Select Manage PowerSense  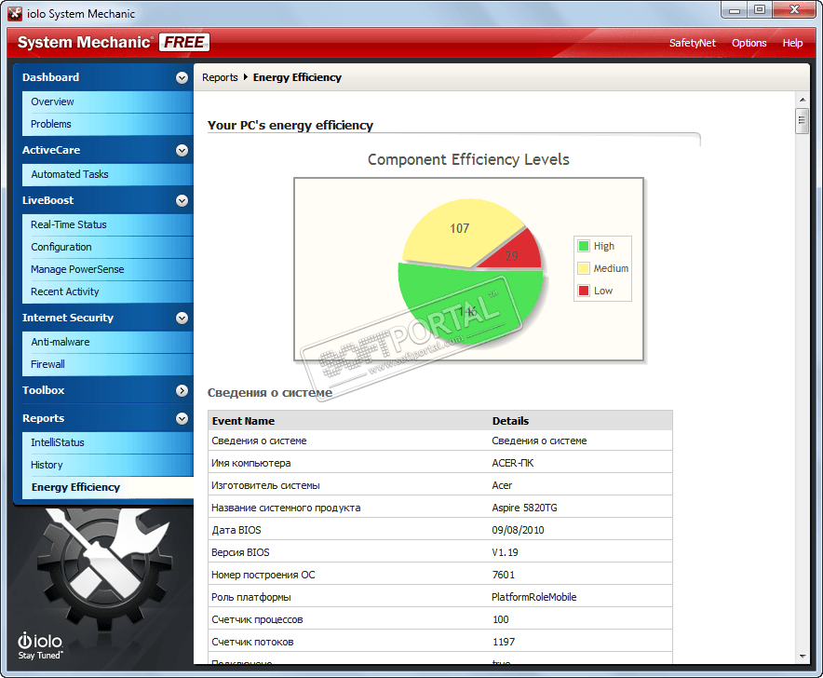click(x=108, y=269)
